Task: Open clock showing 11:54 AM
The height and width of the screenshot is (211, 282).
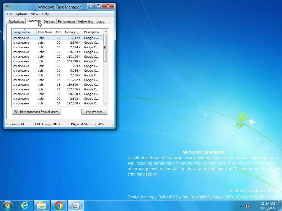Action: (268, 206)
